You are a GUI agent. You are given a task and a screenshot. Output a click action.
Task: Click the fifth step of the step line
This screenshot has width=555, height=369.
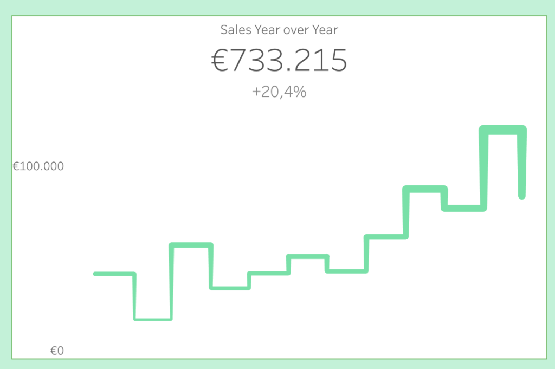[268, 273]
